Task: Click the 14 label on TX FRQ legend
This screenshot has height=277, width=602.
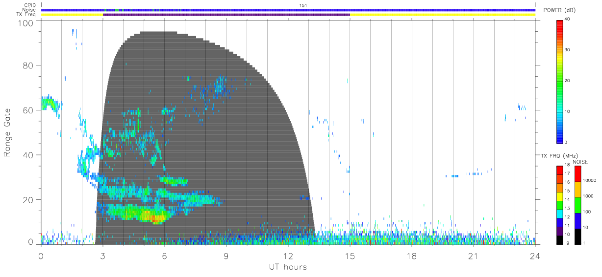Action: 567,199
